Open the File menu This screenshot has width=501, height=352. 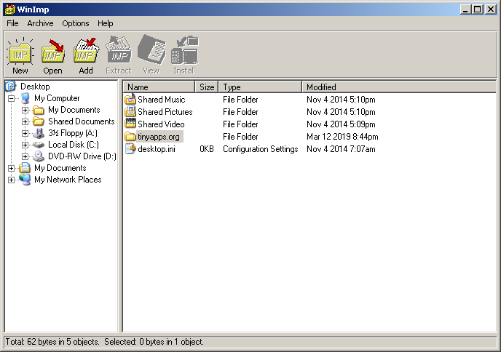[x=12, y=23]
